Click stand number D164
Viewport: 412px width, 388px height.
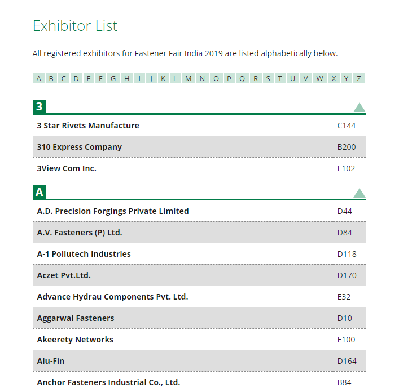point(347,361)
